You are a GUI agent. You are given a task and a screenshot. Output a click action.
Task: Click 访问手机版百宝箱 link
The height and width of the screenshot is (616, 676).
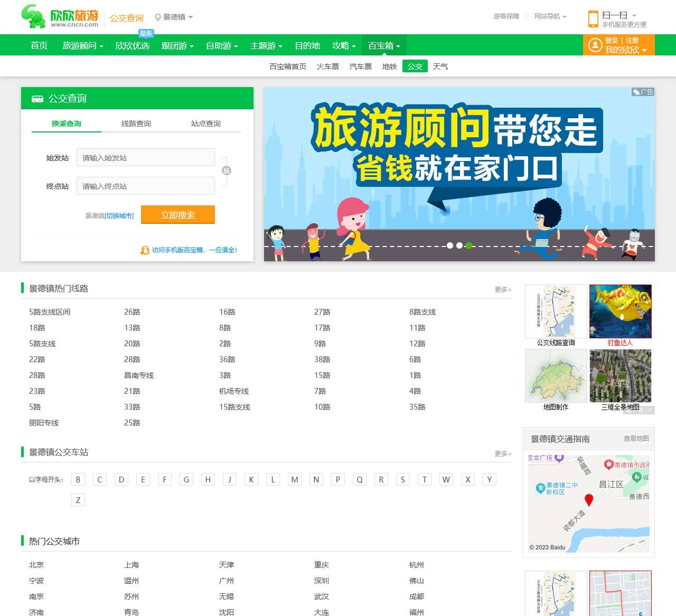click(x=194, y=250)
